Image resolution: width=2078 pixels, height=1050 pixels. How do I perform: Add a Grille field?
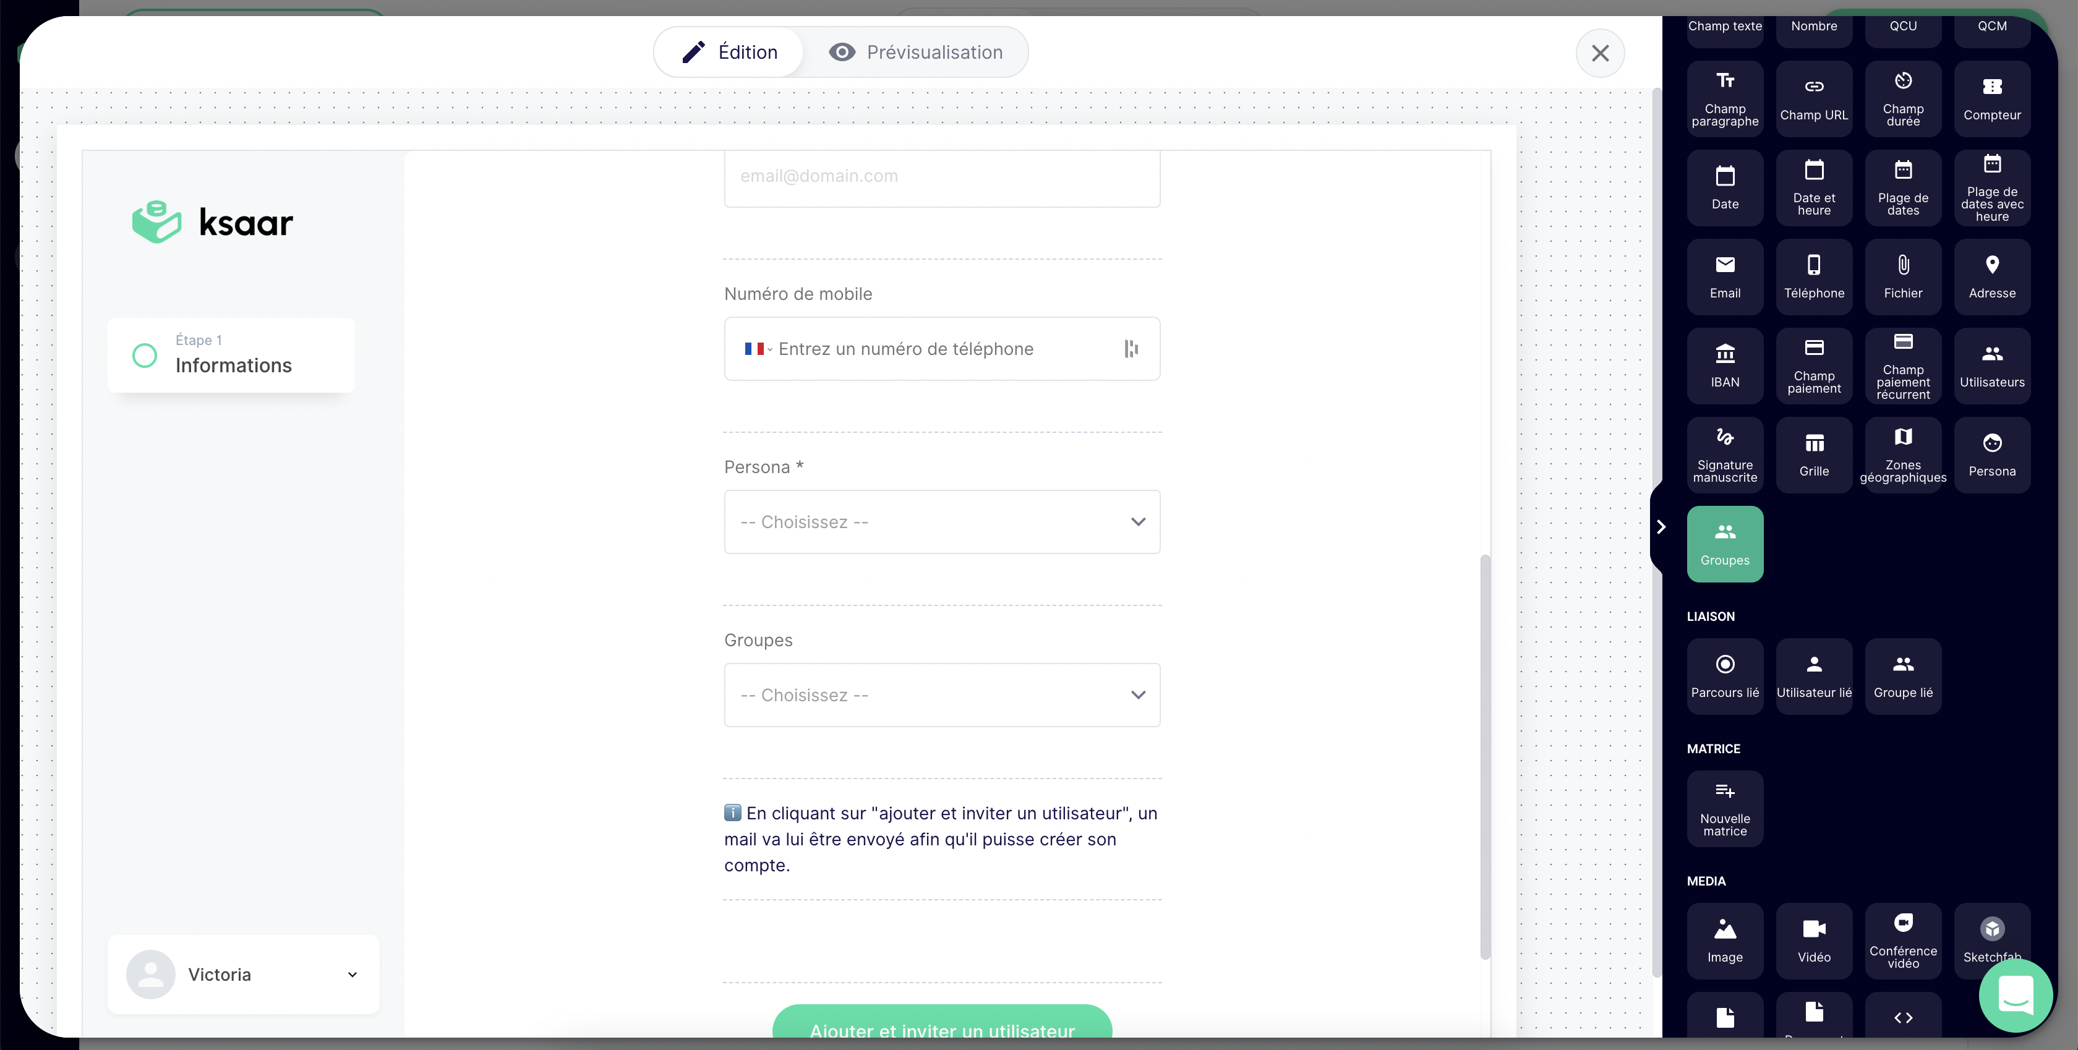tap(1813, 455)
